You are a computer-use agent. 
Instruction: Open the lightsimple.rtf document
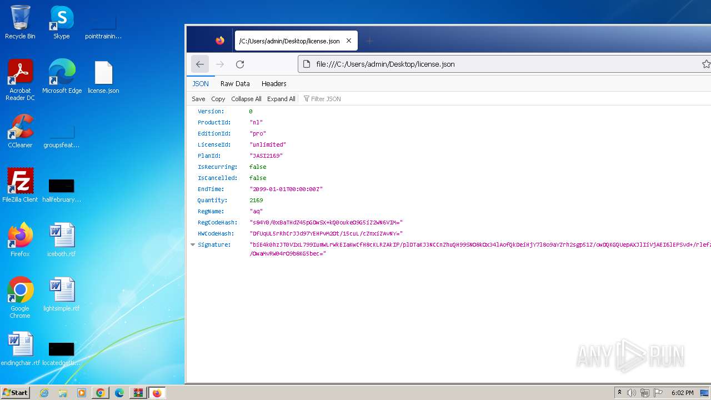click(x=62, y=294)
